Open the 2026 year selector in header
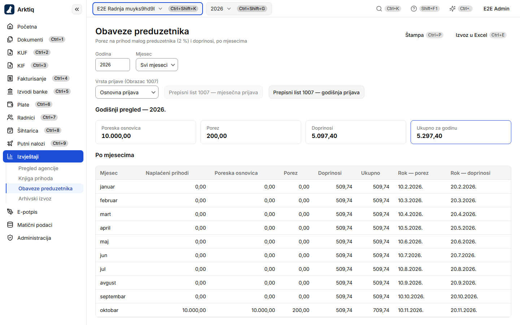This screenshot has width=520, height=325. pos(239,9)
